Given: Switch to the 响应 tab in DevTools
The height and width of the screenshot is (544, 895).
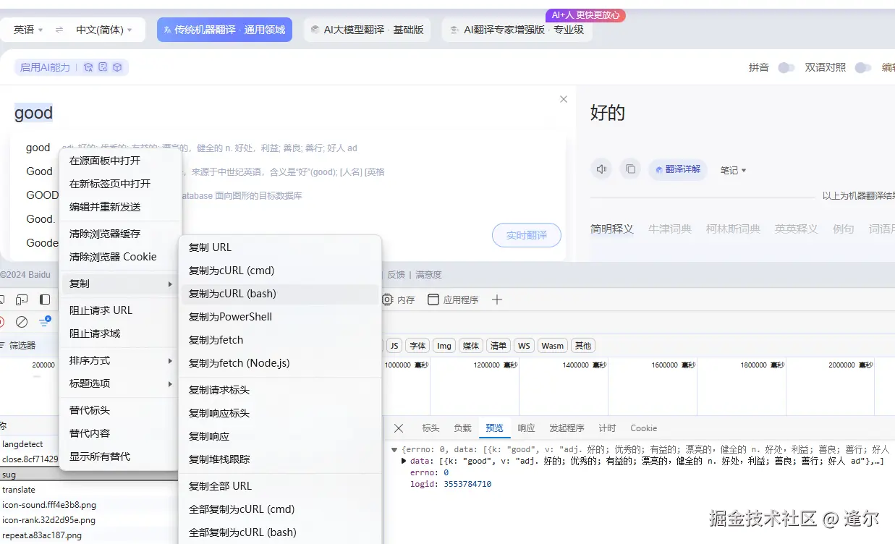Looking at the screenshot, I should pyautogui.click(x=526, y=428).
